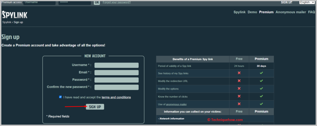
Task: Click the Period of validity of a Spy link row
Action: (x=215, y=66)
